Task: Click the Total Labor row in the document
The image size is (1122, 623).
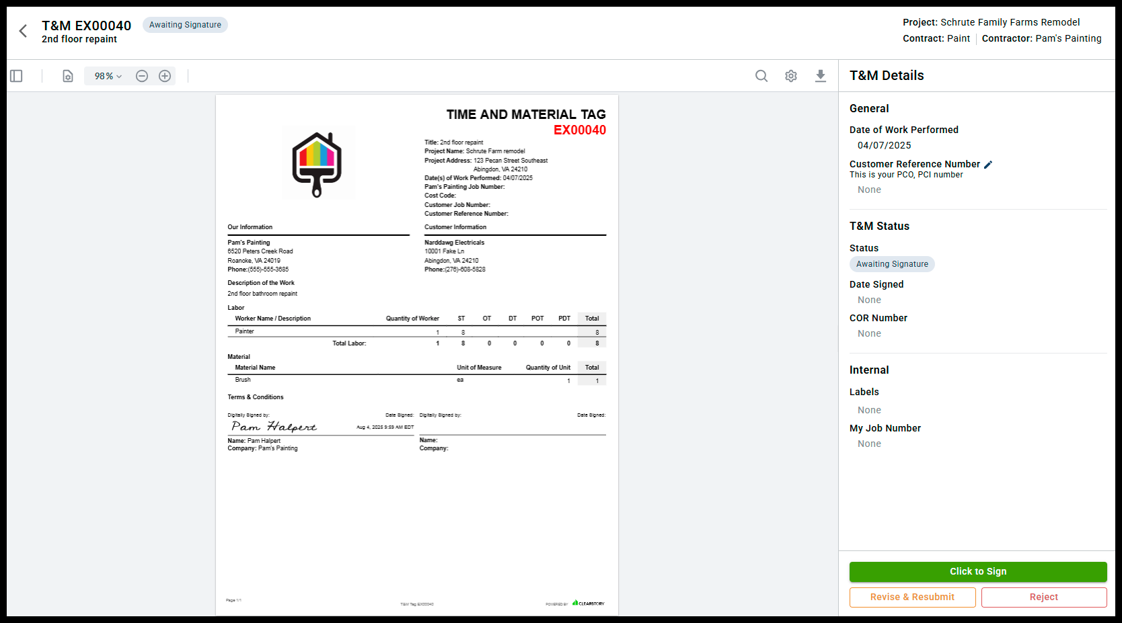Action: (417, 343)
